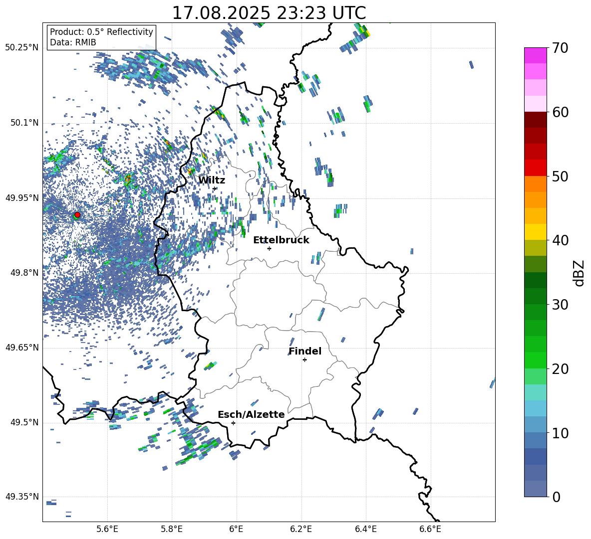Click the 6.2°E longitude label
This screenshot has width=591, height=539.
[x=301, y=530]
